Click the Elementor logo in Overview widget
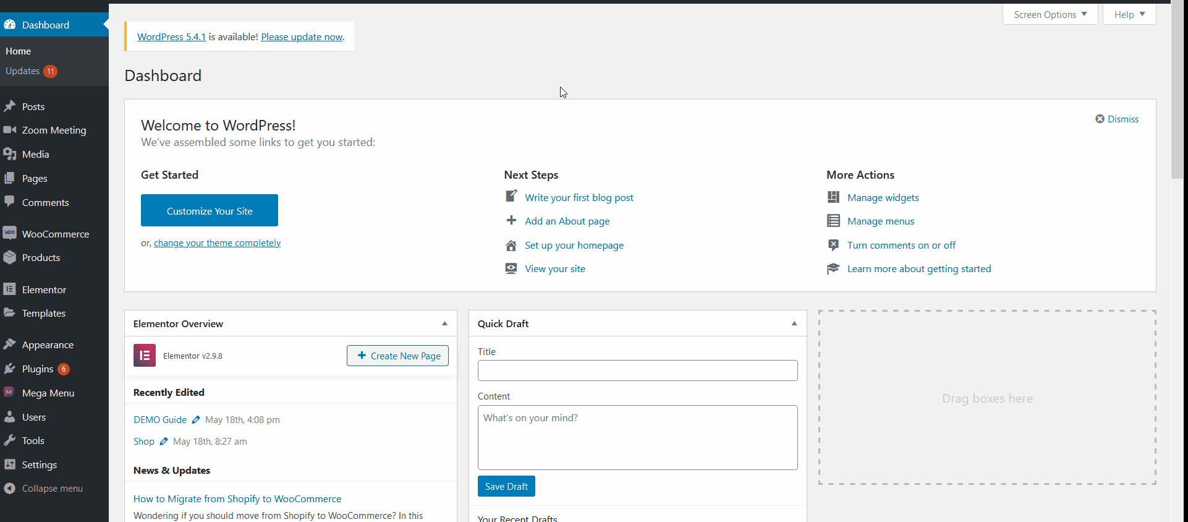 tap(145, 356)
